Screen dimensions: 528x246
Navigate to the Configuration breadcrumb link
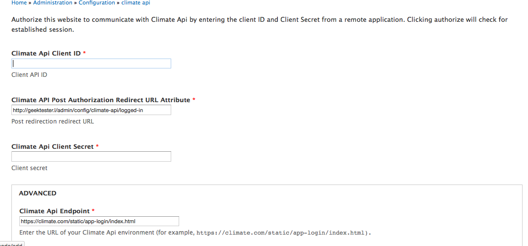click(x=97, y=2)
